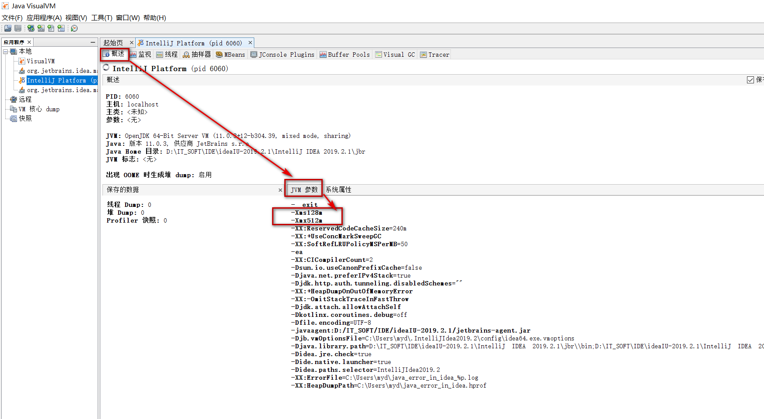
Task: Click the computer icon beside 本地
Action: click(14, 52)
